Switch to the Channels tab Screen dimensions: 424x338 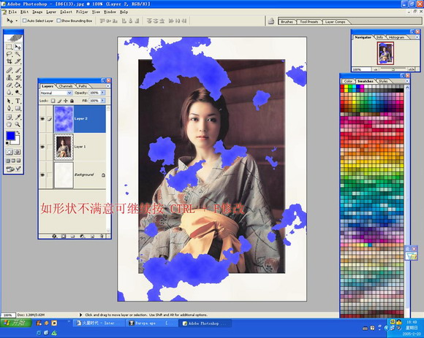[66, 86]
